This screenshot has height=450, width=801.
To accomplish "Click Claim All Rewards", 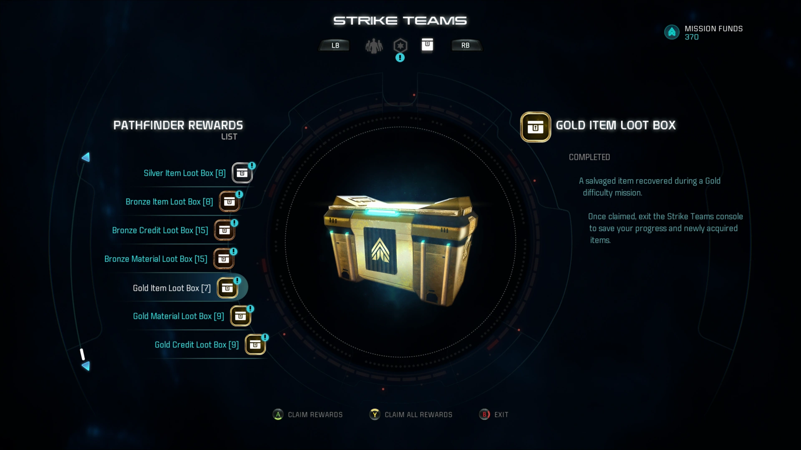I will click(x=411, y=415).
